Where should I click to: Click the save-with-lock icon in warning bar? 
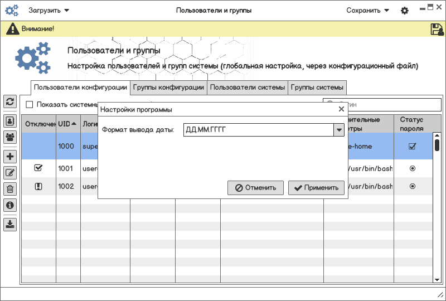[437, 29]
